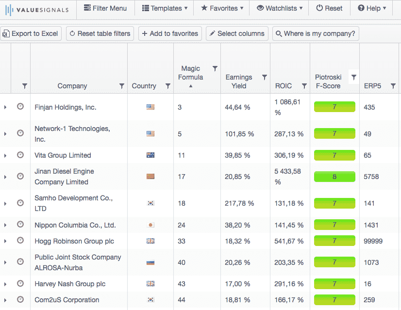Click the clock icon for Harvey Nash Group

click(20, 283)
